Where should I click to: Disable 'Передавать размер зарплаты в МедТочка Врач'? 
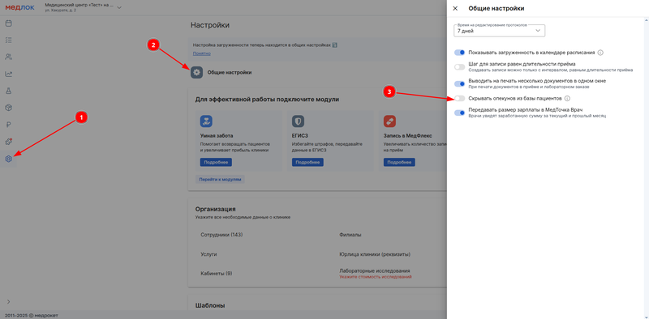click(x=459, y=113)
